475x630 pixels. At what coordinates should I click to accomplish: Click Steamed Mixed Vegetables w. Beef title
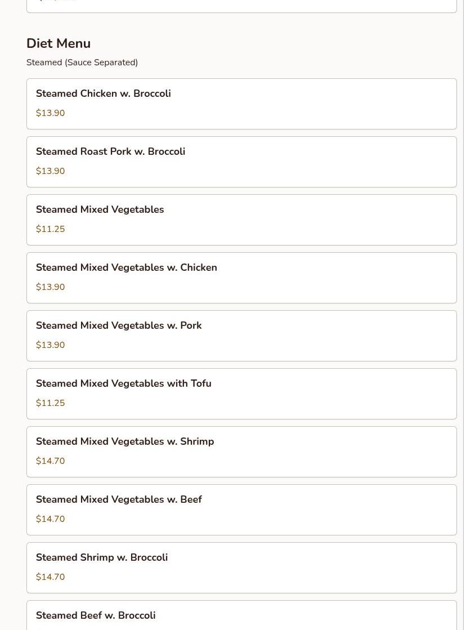tap(118, 499)
